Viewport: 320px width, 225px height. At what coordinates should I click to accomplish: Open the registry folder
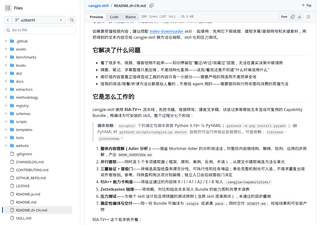22,106
